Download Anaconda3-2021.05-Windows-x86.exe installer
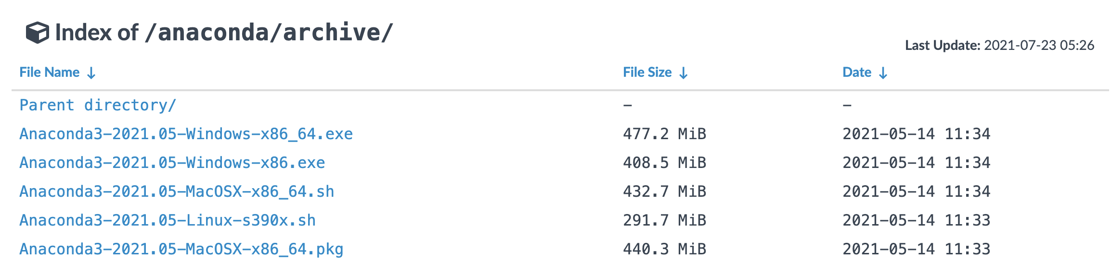This screenshot has height=263, width=1112. pyautogui.click(x=172, y=163)
